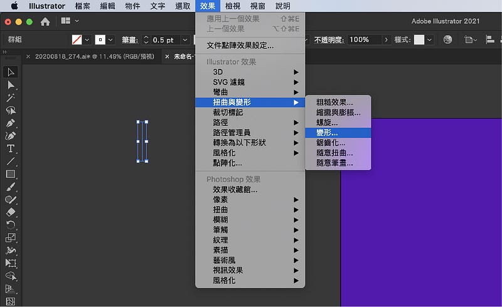
Task: Open the arrange documents chevron
Action: coord(77,21)
